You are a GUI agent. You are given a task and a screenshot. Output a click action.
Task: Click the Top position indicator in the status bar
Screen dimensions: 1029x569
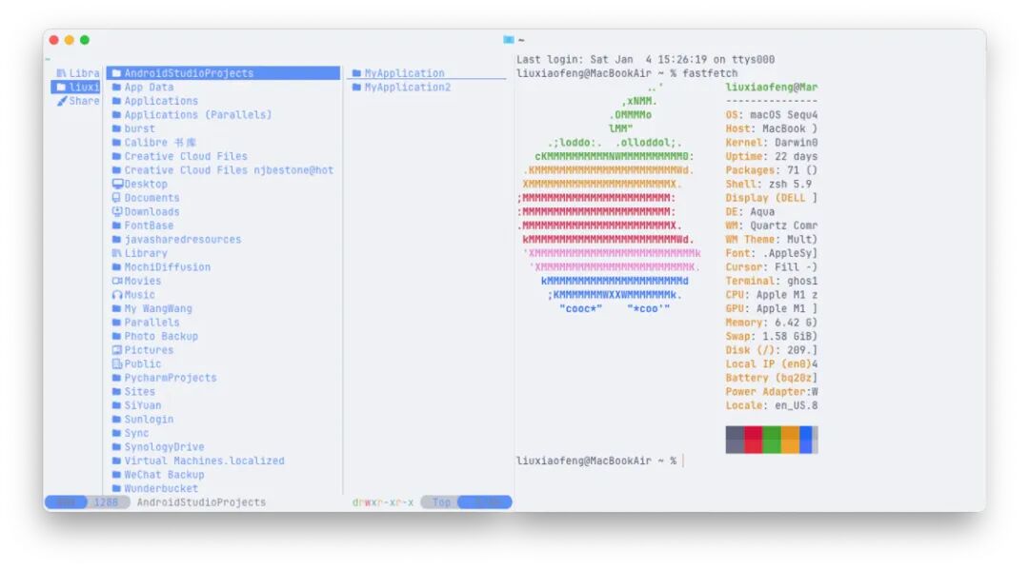coord(441,502)
